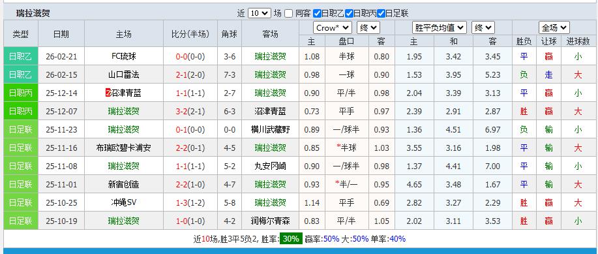The height and width of the screenshot is (254, 598).
Task: Open the 丸安冈崎 team link
Action: pos(271,166)
